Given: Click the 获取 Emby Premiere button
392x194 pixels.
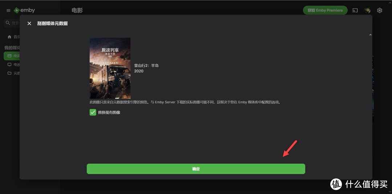Looking at the screenshot, I should coord(325,10).
